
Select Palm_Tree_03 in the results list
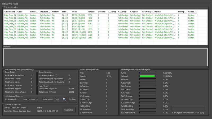[10, 21]
